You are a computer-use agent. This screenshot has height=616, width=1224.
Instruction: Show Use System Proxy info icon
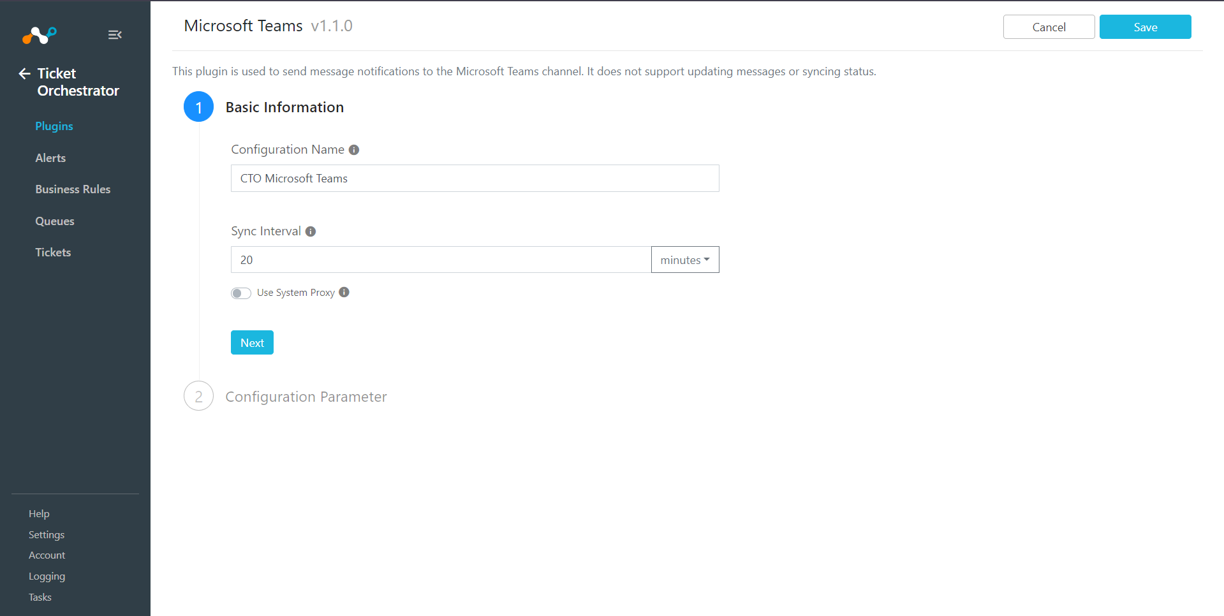pos(344,292)
